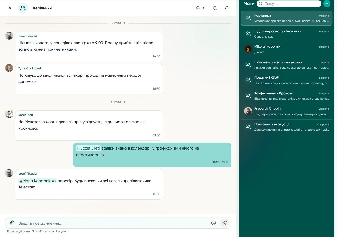Click the @Maria Konopnicka mention
The image size is (337, 237).
coord(37,181)
